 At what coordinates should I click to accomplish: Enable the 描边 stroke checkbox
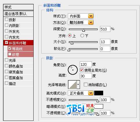click(6, 83)
